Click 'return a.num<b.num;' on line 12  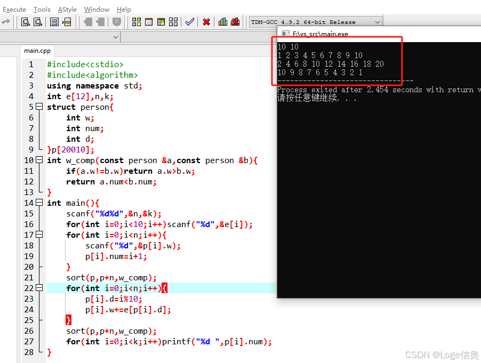(x=111, y=182)
